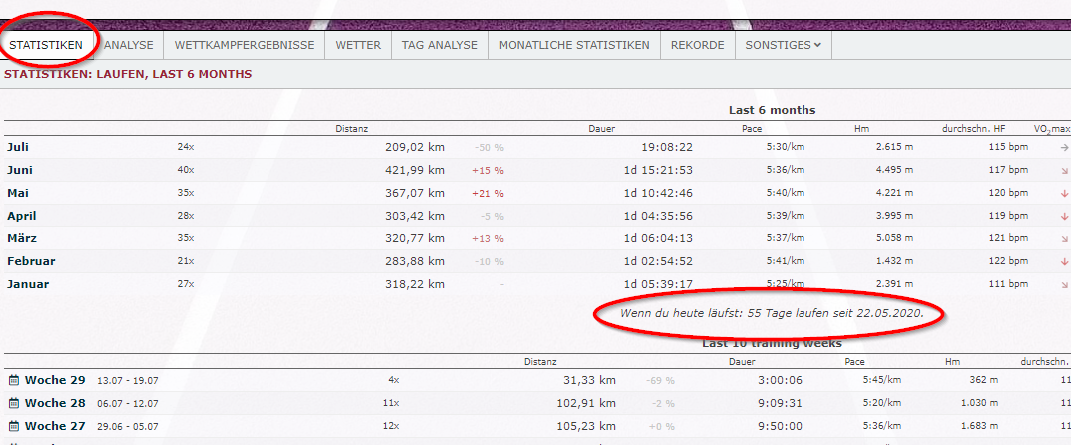
Task: Go to the Wetter tab
Action: tap(358, 45)
